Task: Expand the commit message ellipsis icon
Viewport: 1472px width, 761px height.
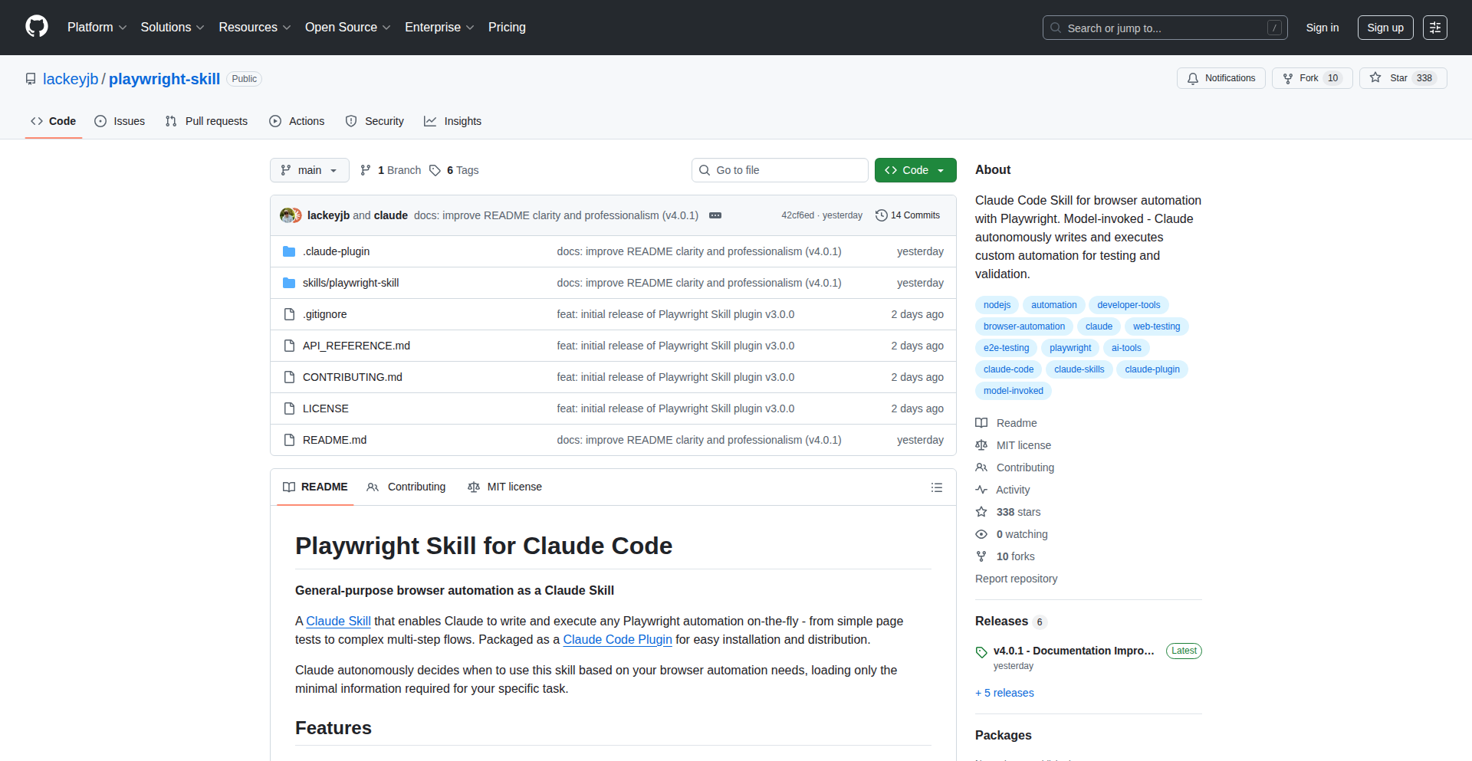Action: click(715, 215)
